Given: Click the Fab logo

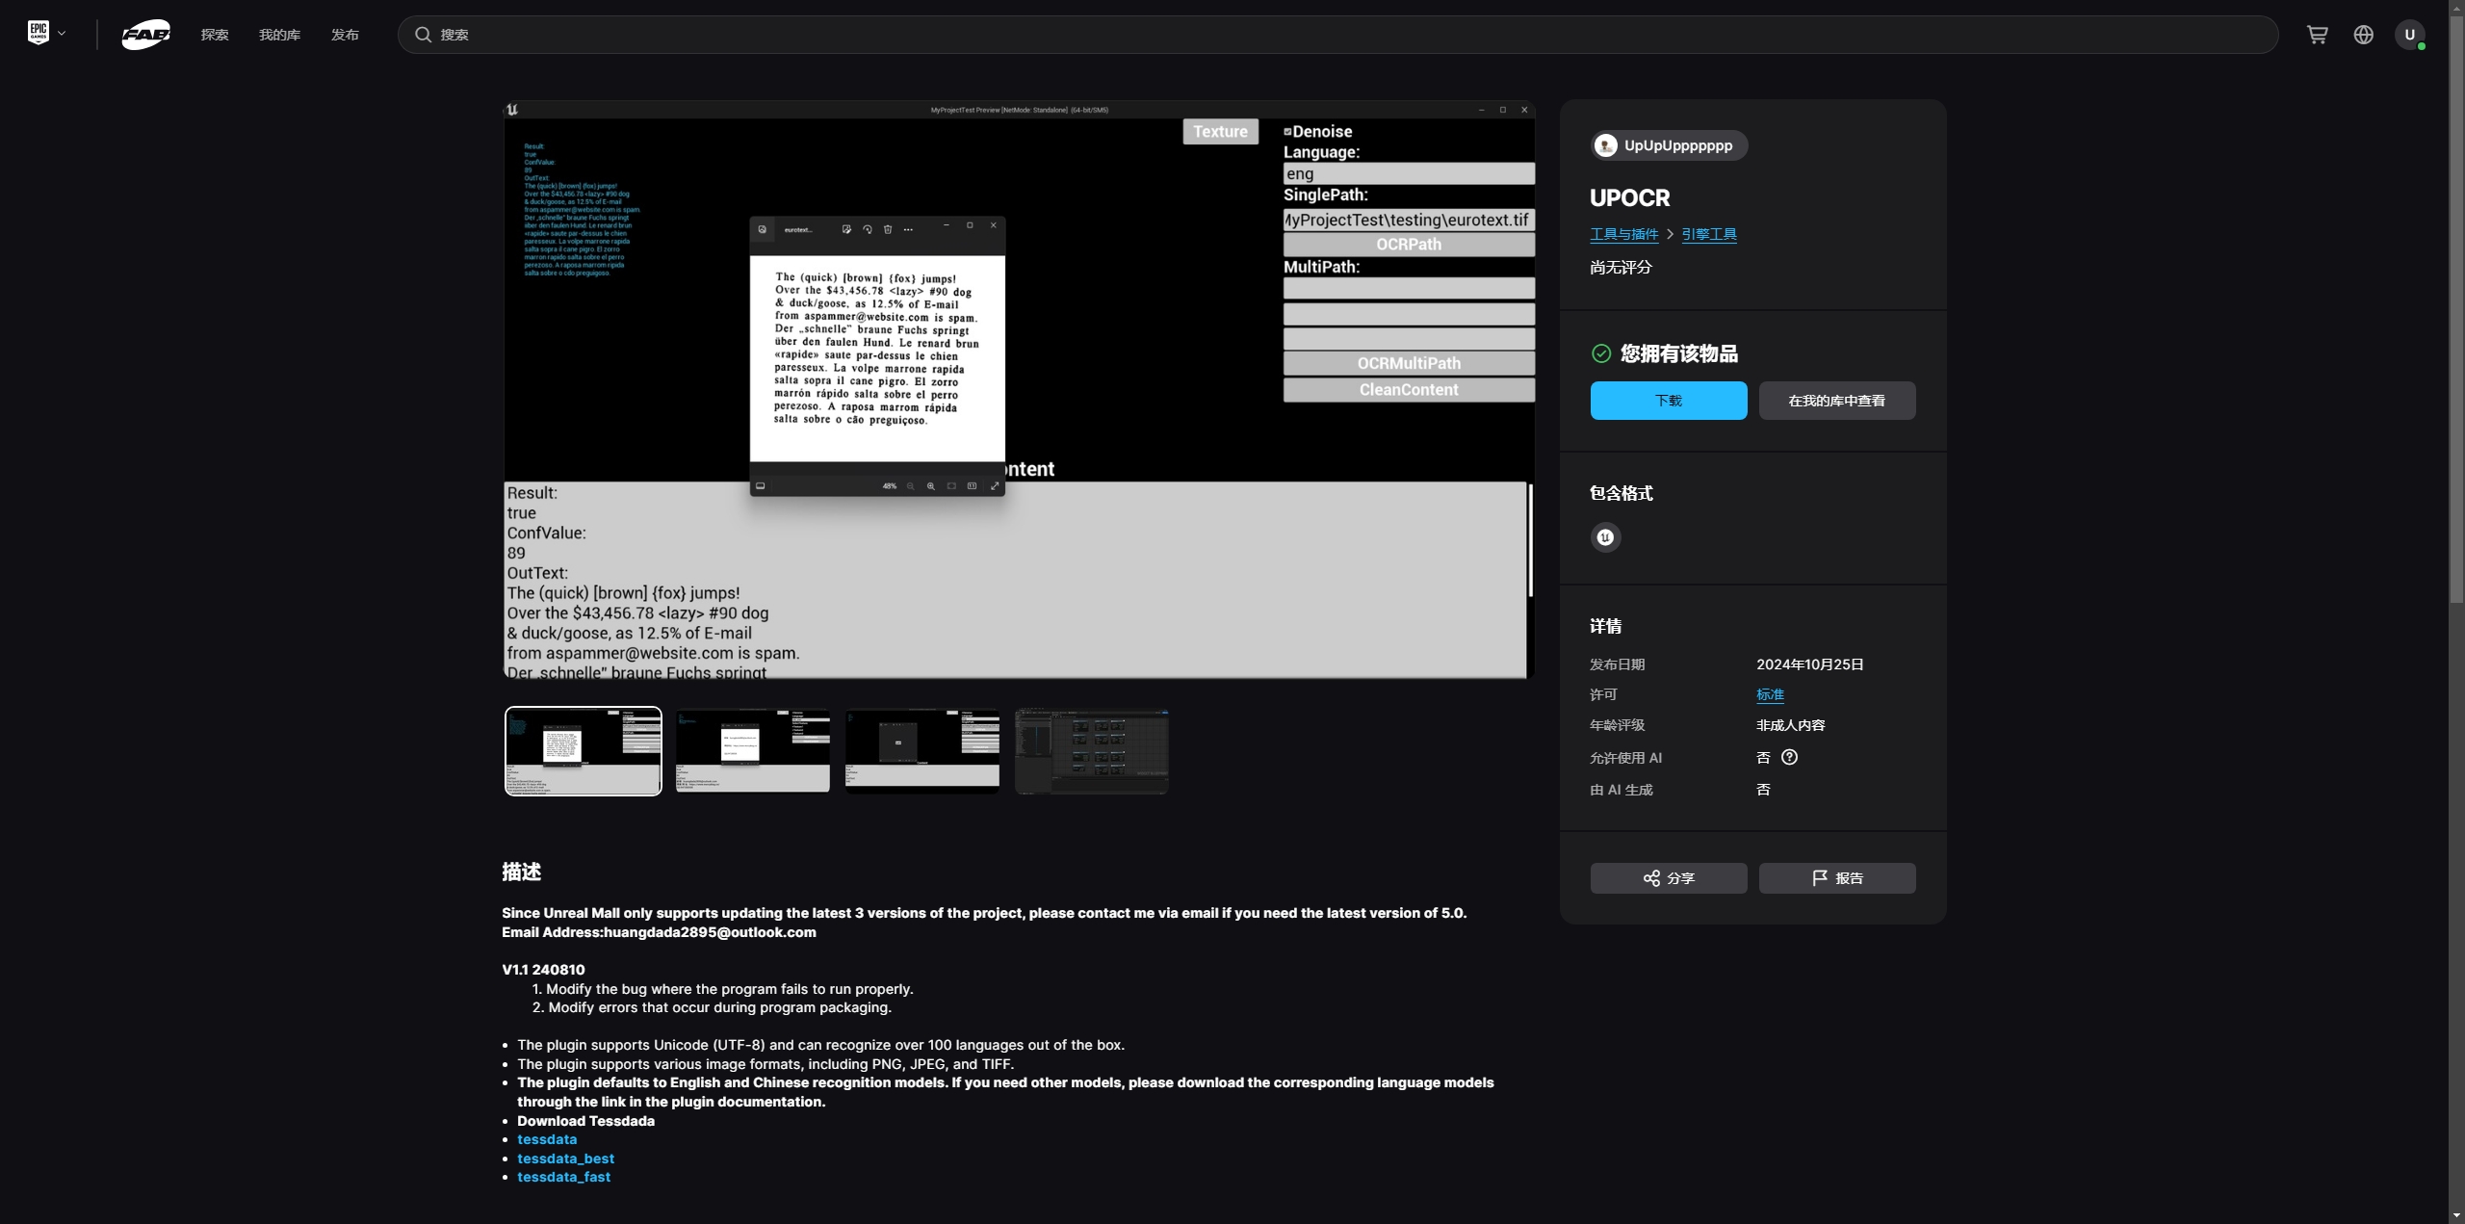Looking at the screenshot, I should tap(146, 35).
